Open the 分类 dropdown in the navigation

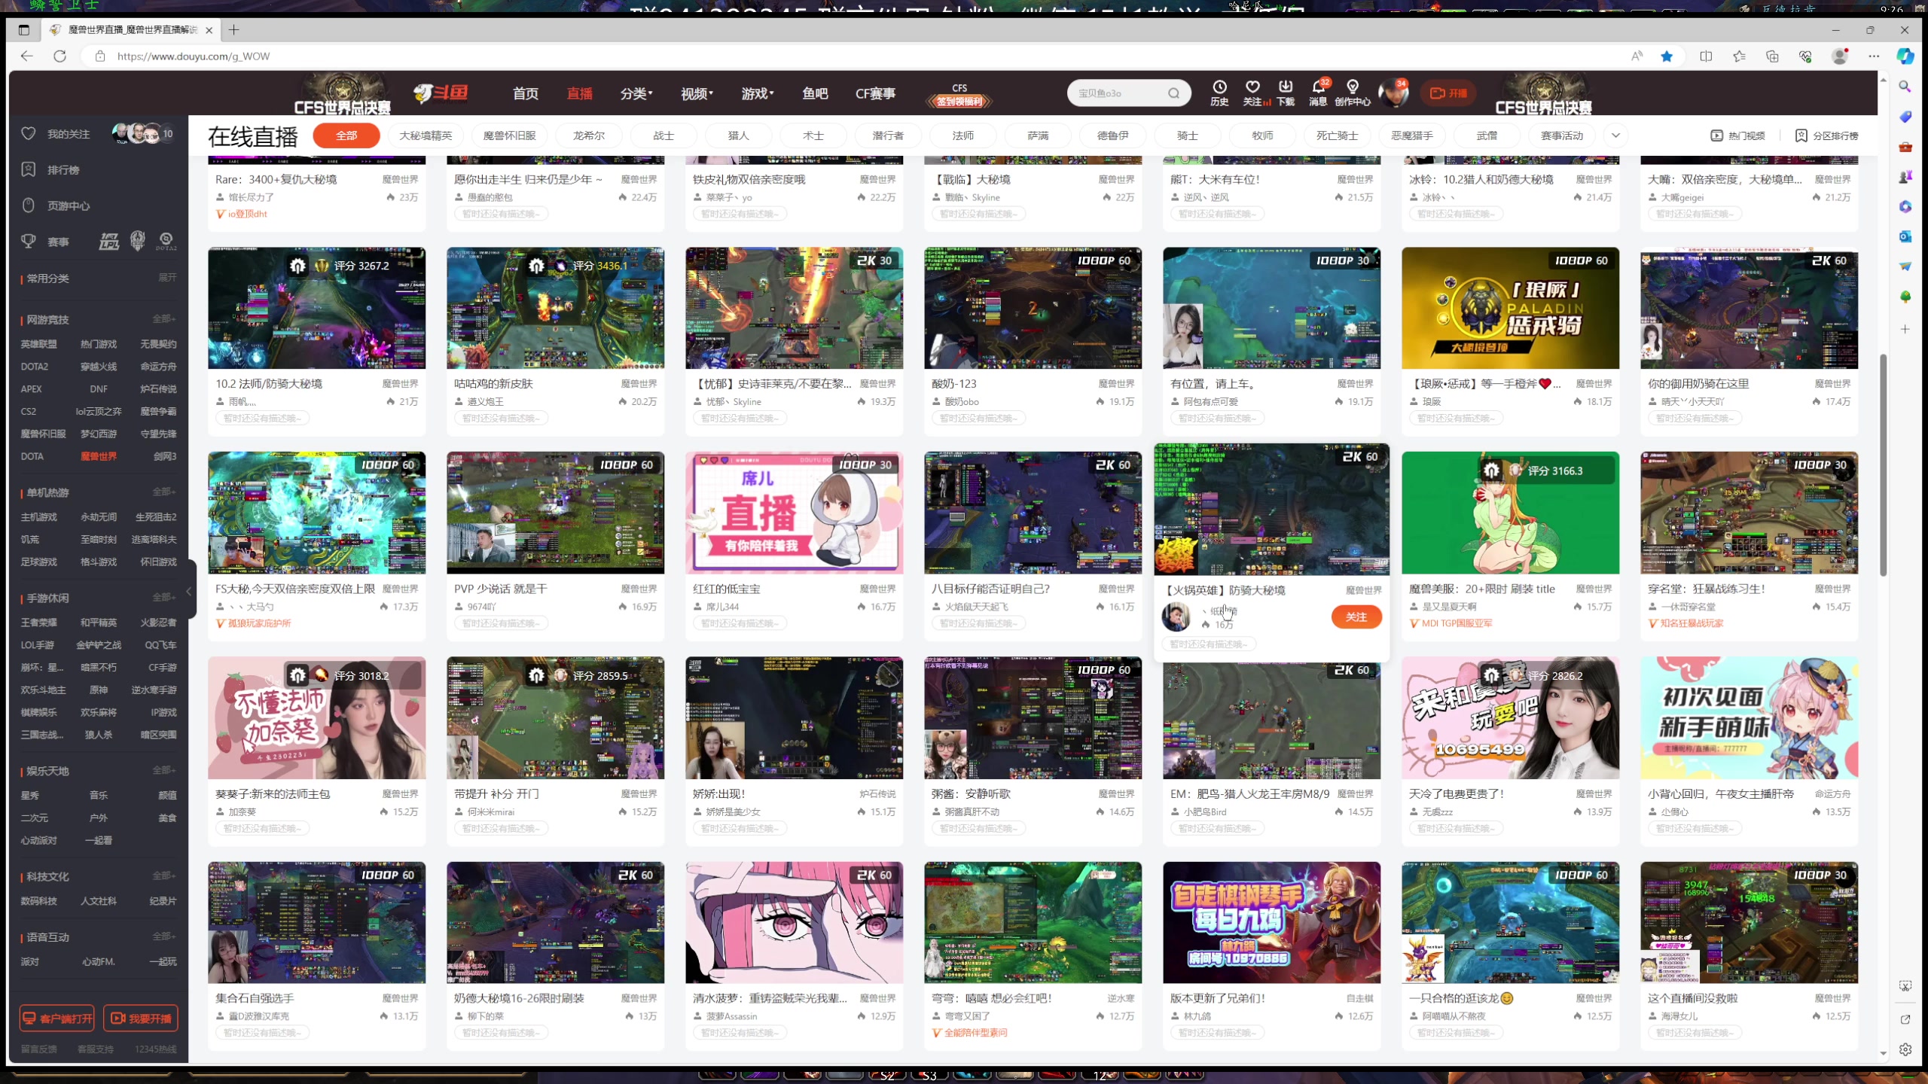point(636,93)
